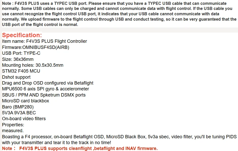Click the Drag and Drop OSD line

pyautogui.click(x=47, y=83)
